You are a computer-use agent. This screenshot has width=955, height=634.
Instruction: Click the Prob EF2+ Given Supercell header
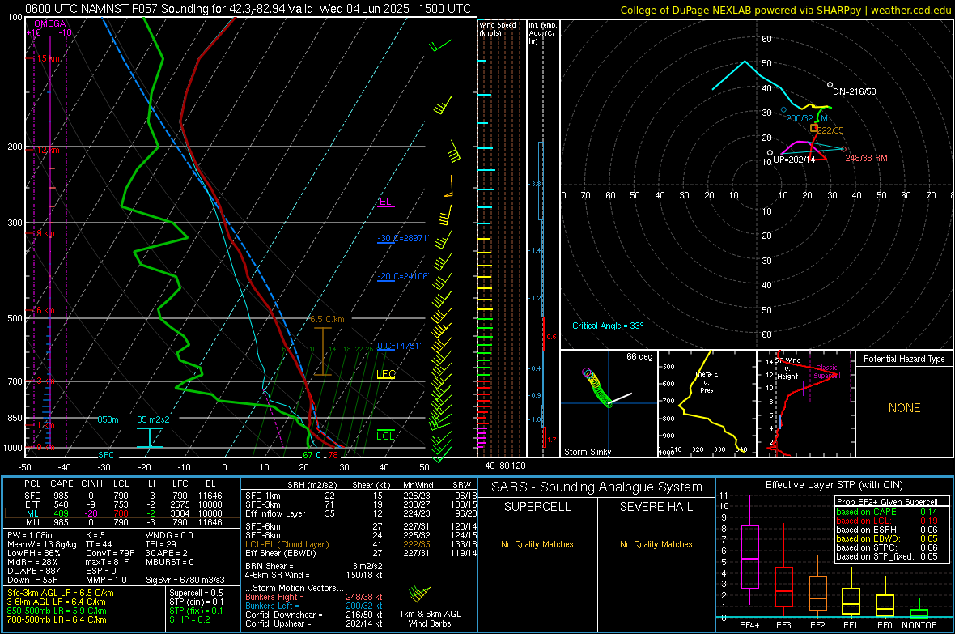(887, 502)
